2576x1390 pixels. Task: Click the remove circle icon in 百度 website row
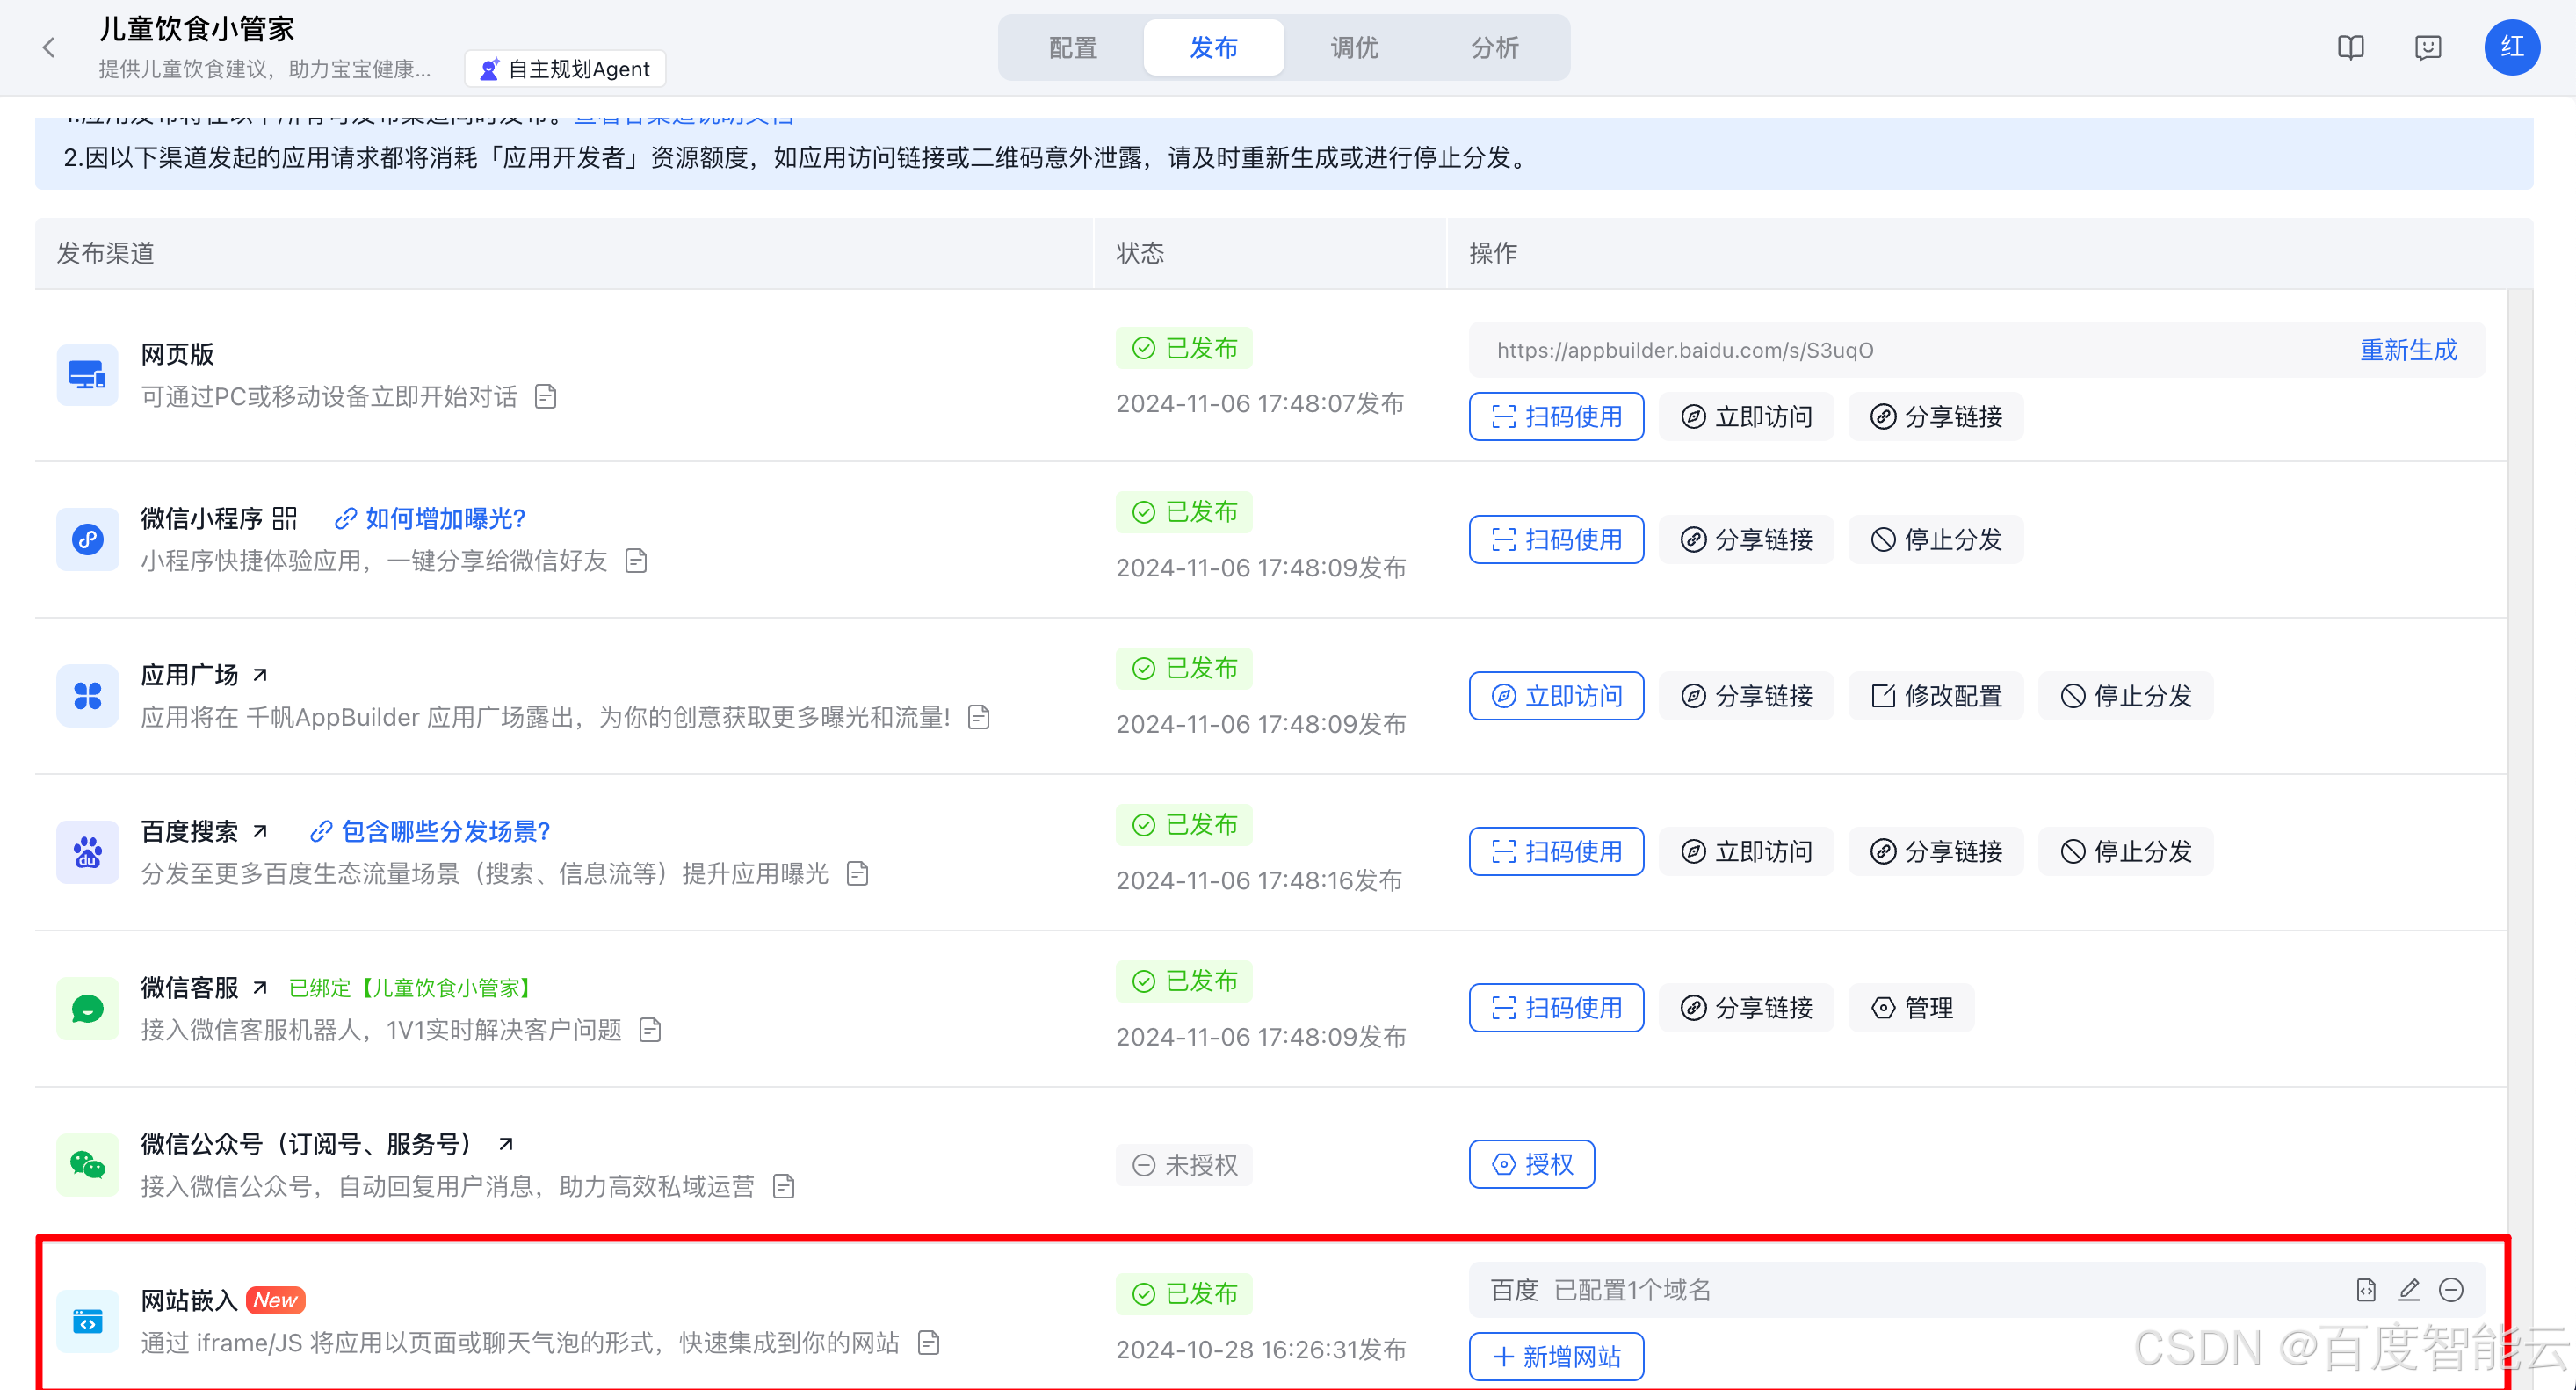2451,1290
